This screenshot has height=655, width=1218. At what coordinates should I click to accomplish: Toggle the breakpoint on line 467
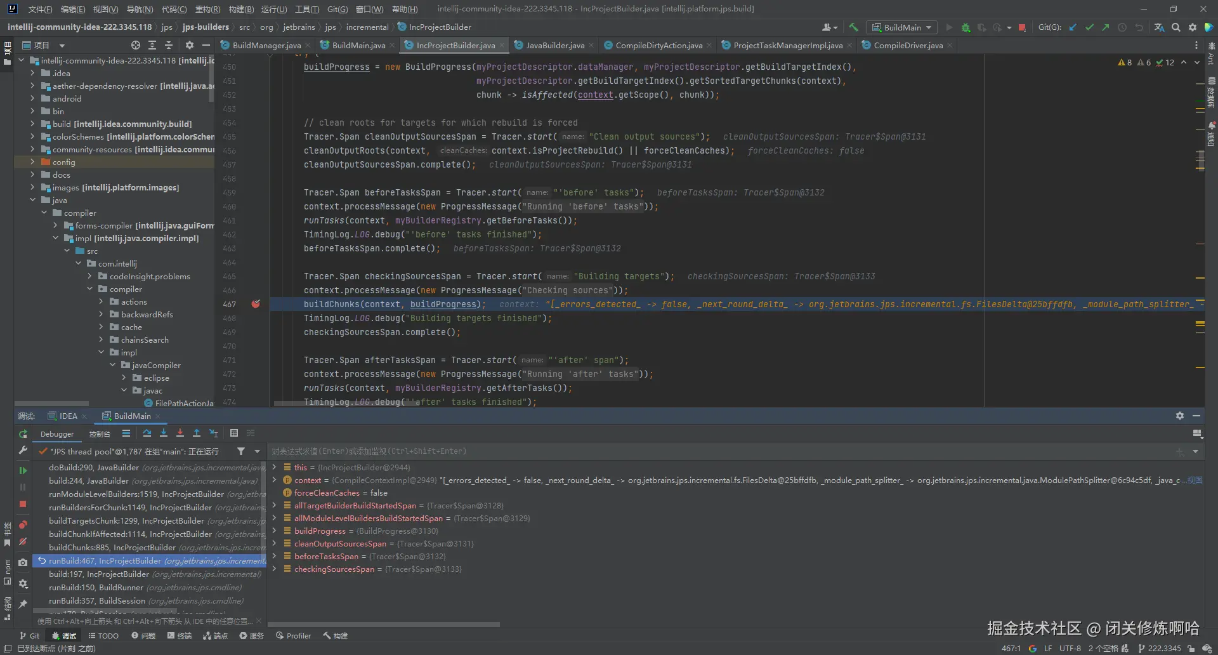[256, 304]
